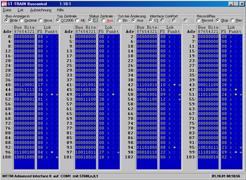
Task: Click bus bits 10010111 at address 95
Action: tap(208, 148)
